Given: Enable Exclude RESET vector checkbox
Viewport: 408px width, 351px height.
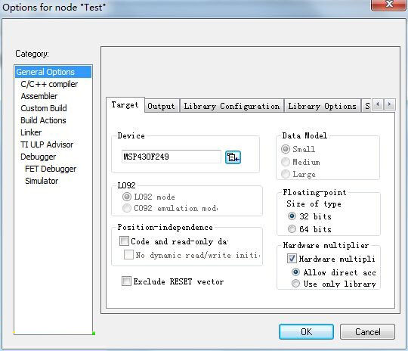Looking at the screenshot, I should click(126, 281).
